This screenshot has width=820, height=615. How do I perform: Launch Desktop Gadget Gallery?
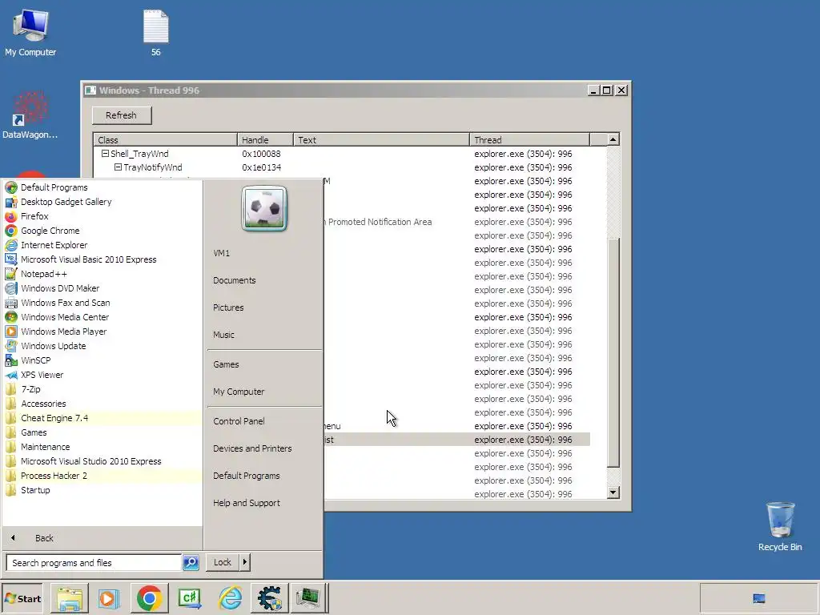[x=66, y=202]
